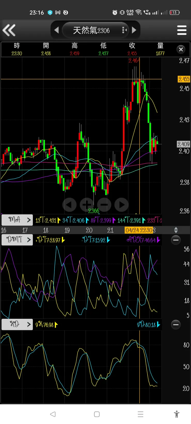Tap the double-chevron back icon

coord(9,30)
